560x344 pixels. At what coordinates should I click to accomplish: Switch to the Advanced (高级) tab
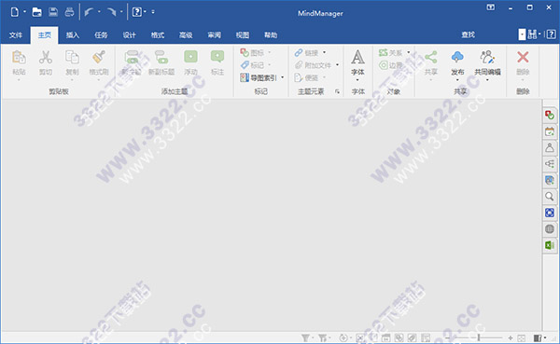coord(186,35)
